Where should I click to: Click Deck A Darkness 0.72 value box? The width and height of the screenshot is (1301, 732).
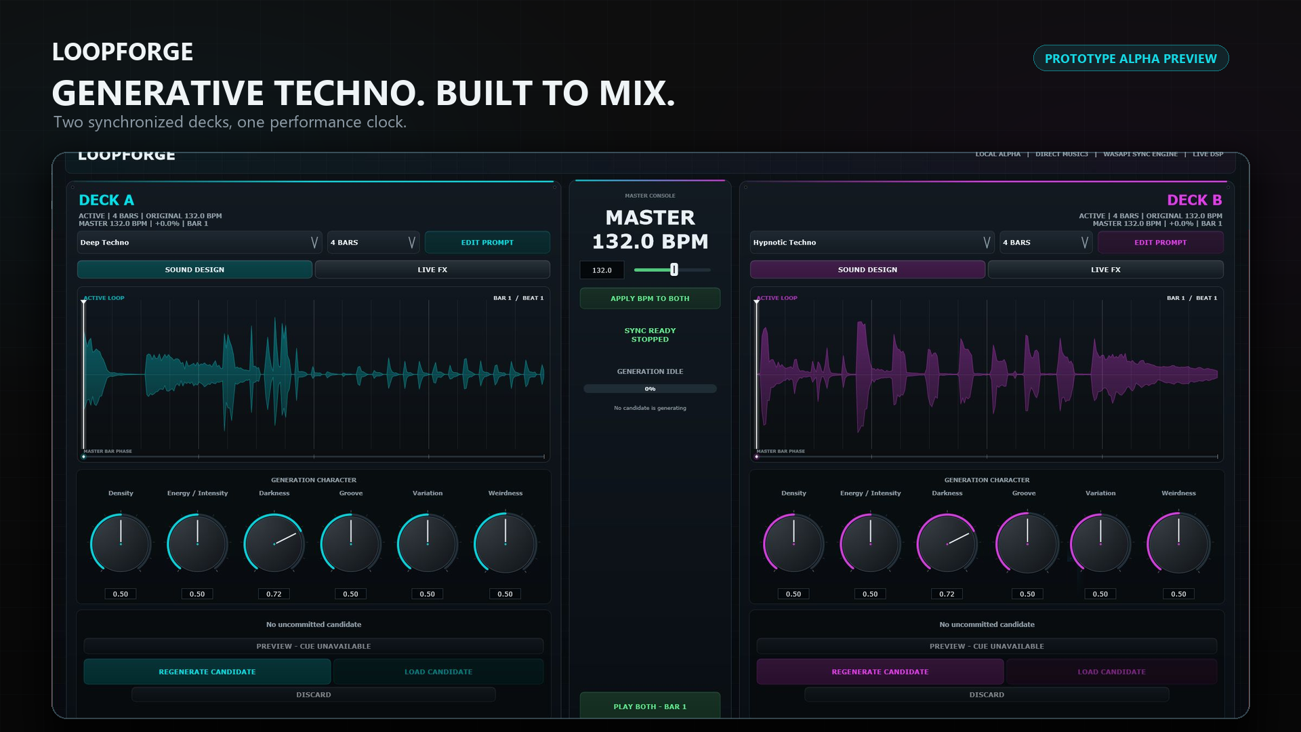tap(274, 594)
